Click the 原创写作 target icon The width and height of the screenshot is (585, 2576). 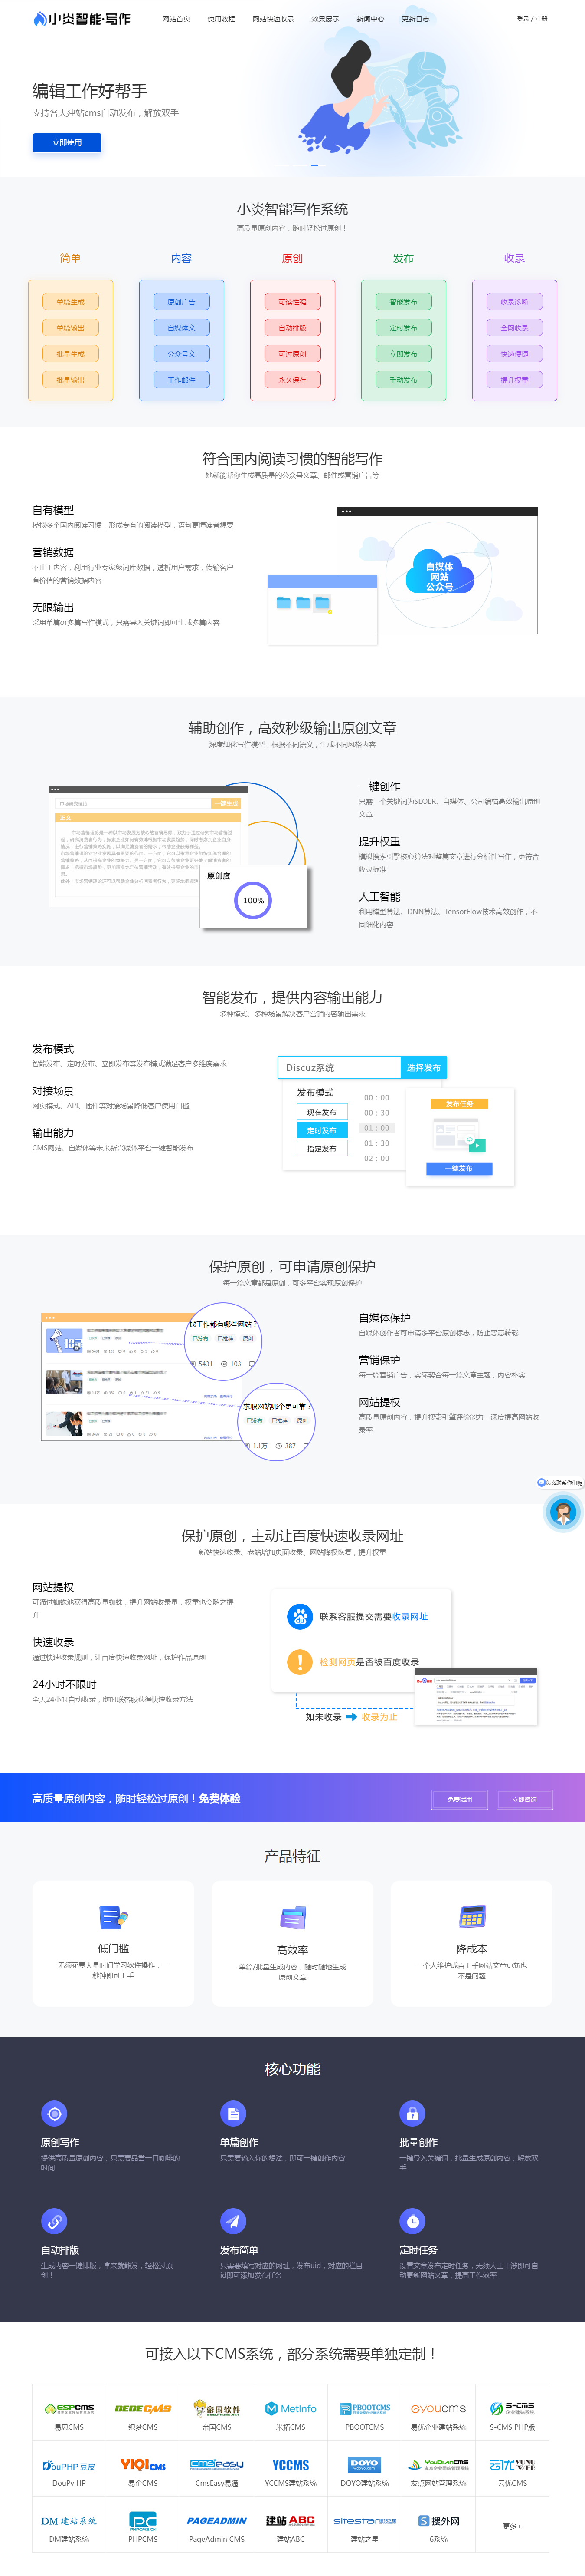tap(54, 2113)
